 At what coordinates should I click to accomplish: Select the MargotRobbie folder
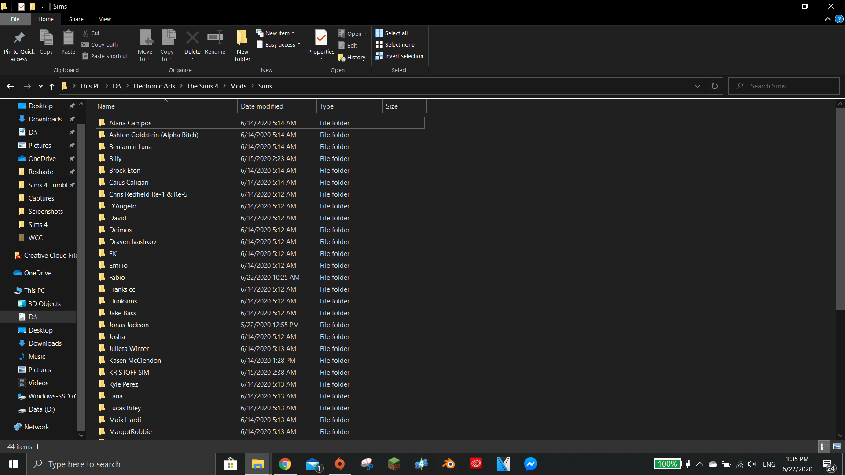click(260, 431)
